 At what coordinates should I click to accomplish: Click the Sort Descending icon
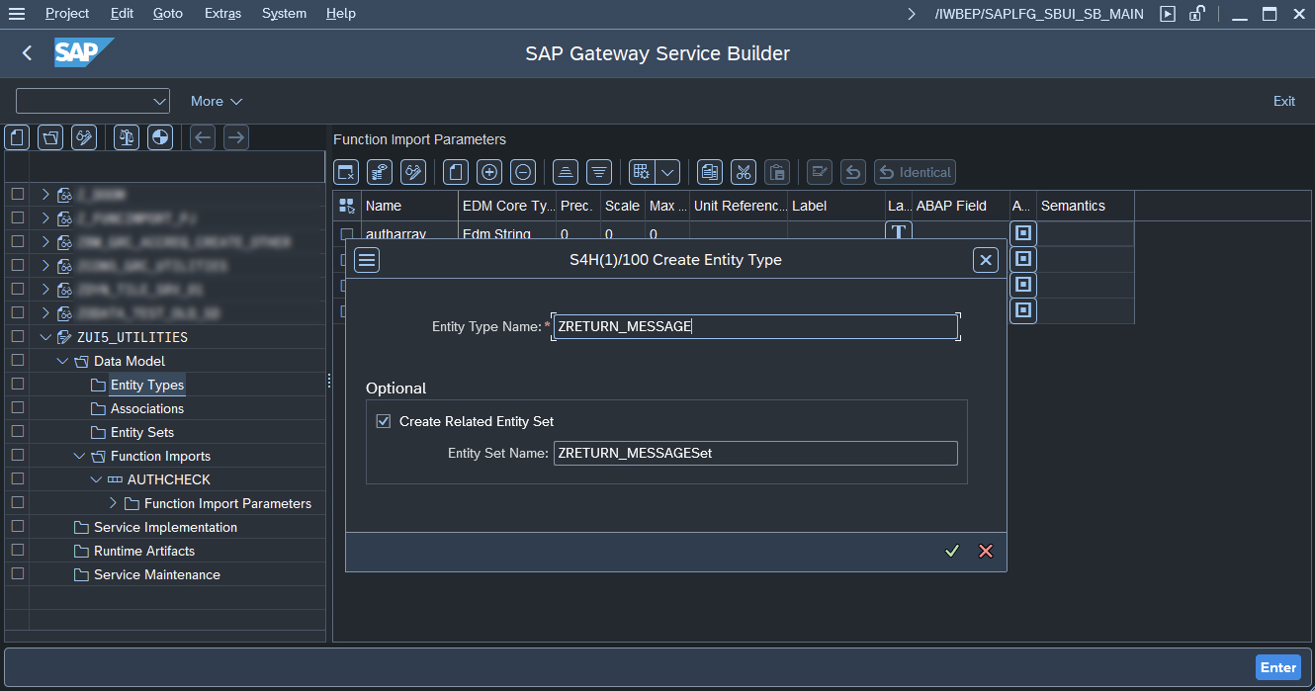tap(599, 172)
